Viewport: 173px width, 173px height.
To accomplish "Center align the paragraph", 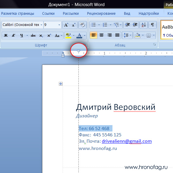I will point(101,35).
